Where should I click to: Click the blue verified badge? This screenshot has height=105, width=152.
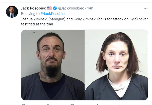55,8
